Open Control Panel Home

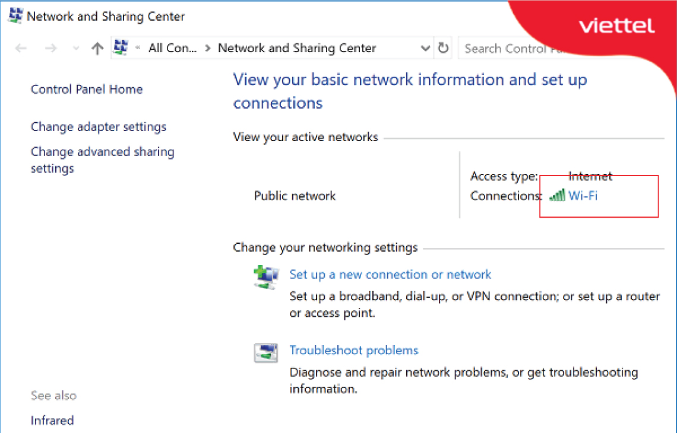tap(87, 90)
